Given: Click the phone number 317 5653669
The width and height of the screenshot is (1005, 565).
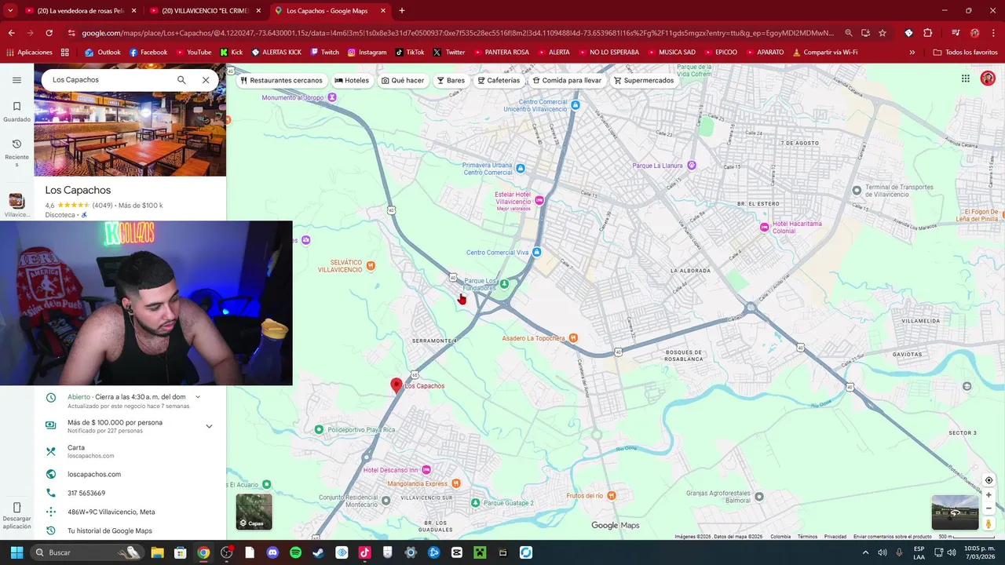Looking at the screenshot, I should [130, 493].
